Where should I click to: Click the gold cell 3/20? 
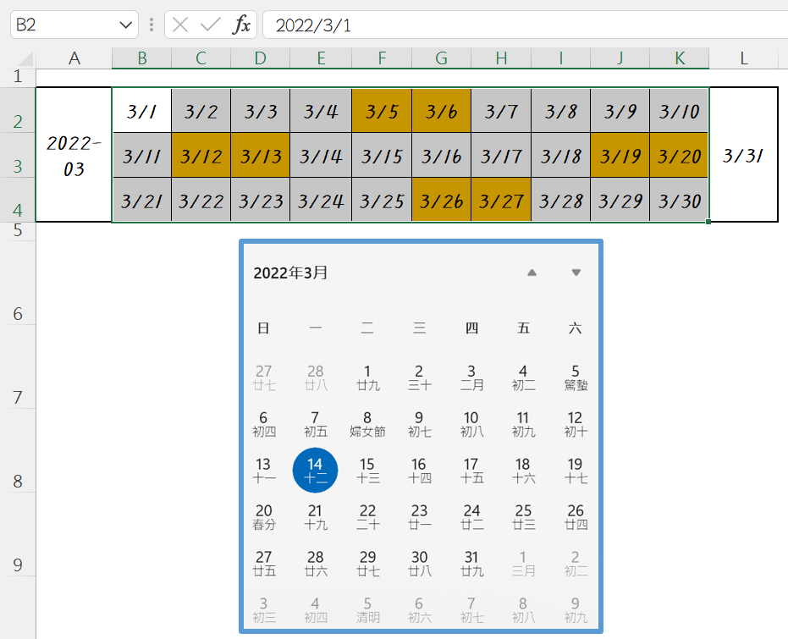coord(679,155)
